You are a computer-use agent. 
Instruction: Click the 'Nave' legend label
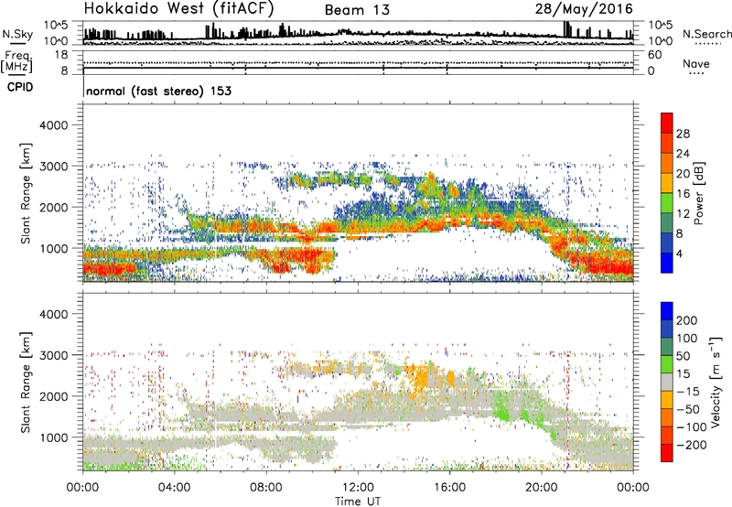point(696,63)
